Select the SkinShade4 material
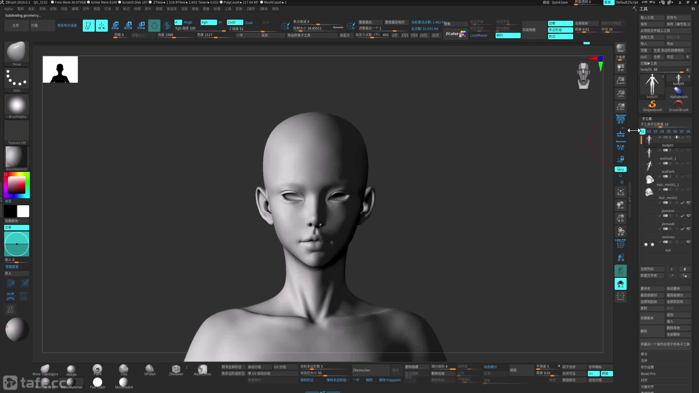 (x=124, y=383)
